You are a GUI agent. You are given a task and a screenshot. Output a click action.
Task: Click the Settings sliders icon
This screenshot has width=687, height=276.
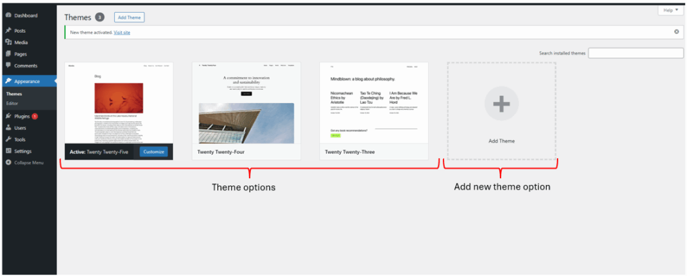click(x=8, y=151)
